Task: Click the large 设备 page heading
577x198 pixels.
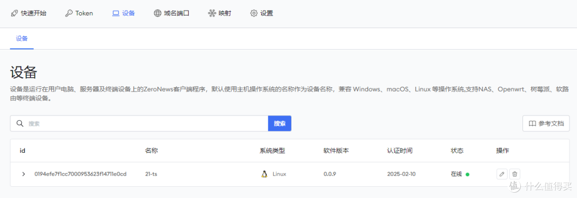Action: coord(23,72)
